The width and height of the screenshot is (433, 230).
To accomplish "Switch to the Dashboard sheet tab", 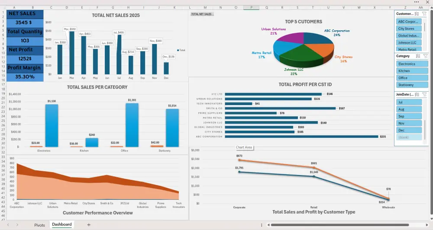I will (x=62, y=224).
